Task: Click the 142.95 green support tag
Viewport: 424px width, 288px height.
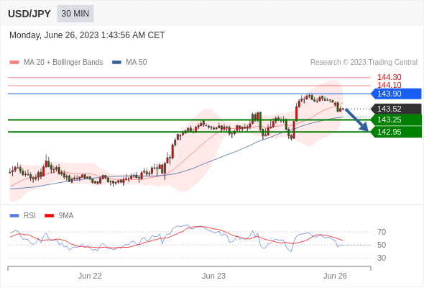Action: click(x=396, y=132)
